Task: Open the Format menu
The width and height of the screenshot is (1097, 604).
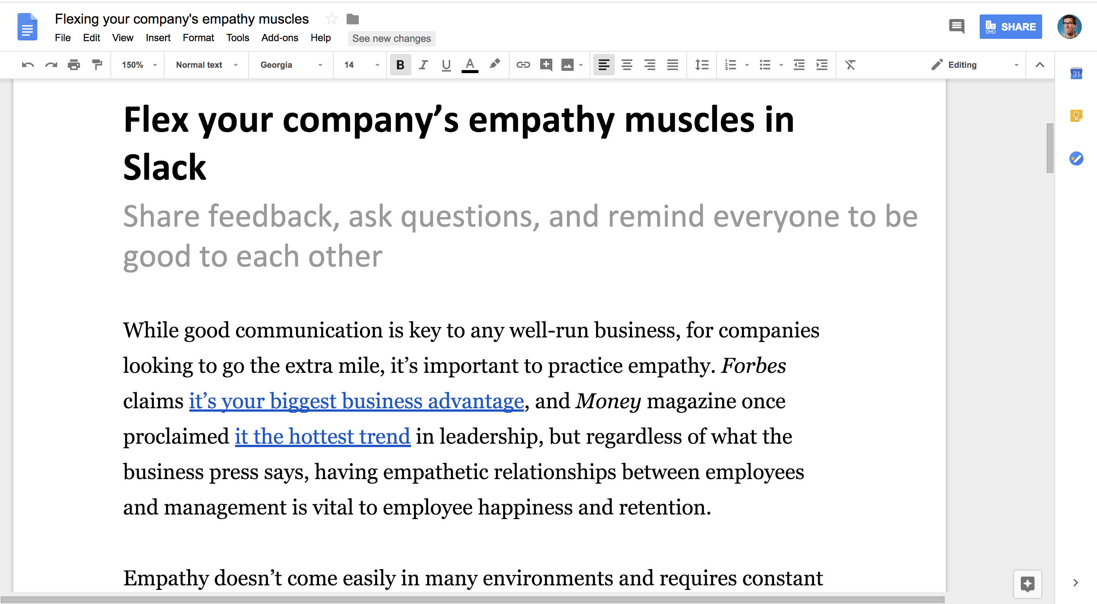Action: (x=198, y=37)
